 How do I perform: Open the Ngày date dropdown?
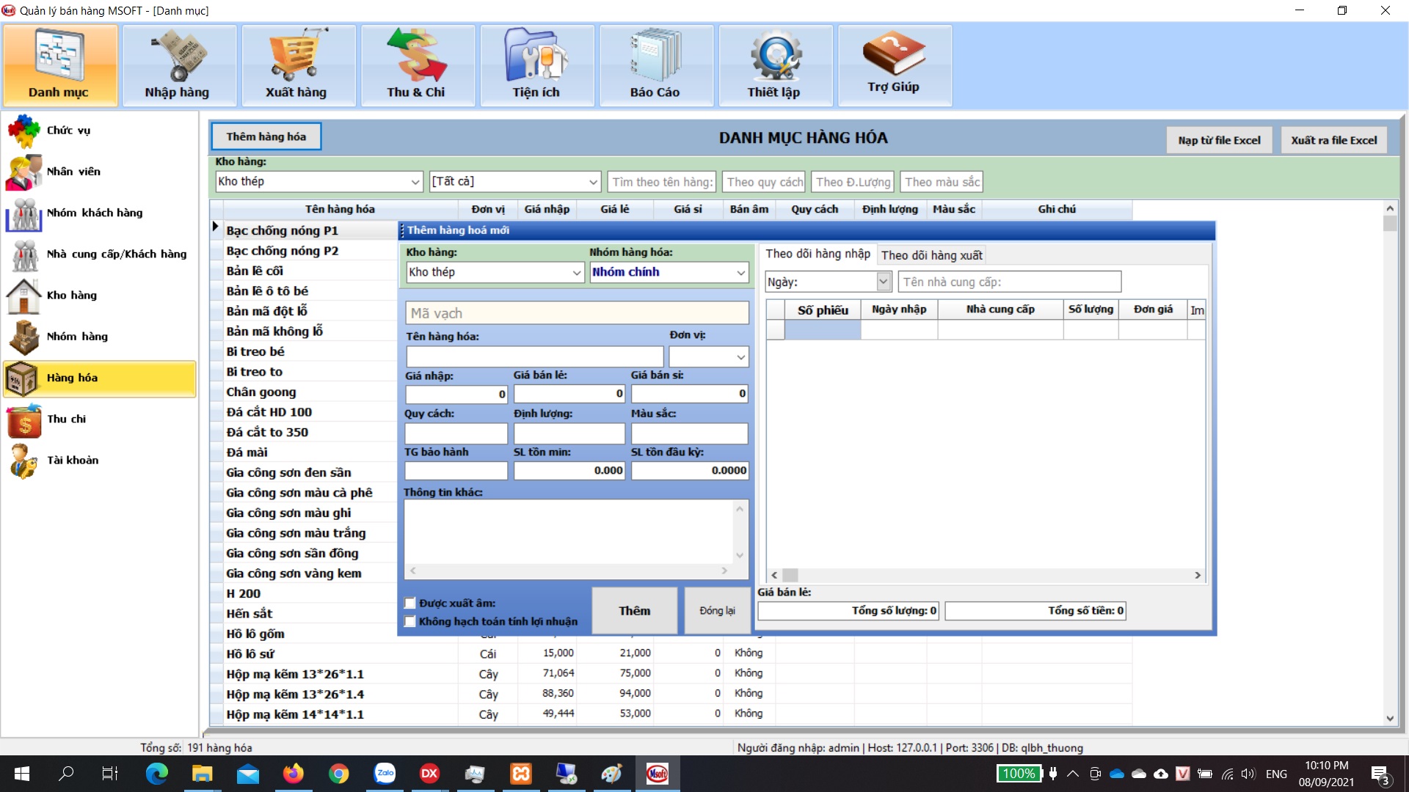[x=884, y=282]
